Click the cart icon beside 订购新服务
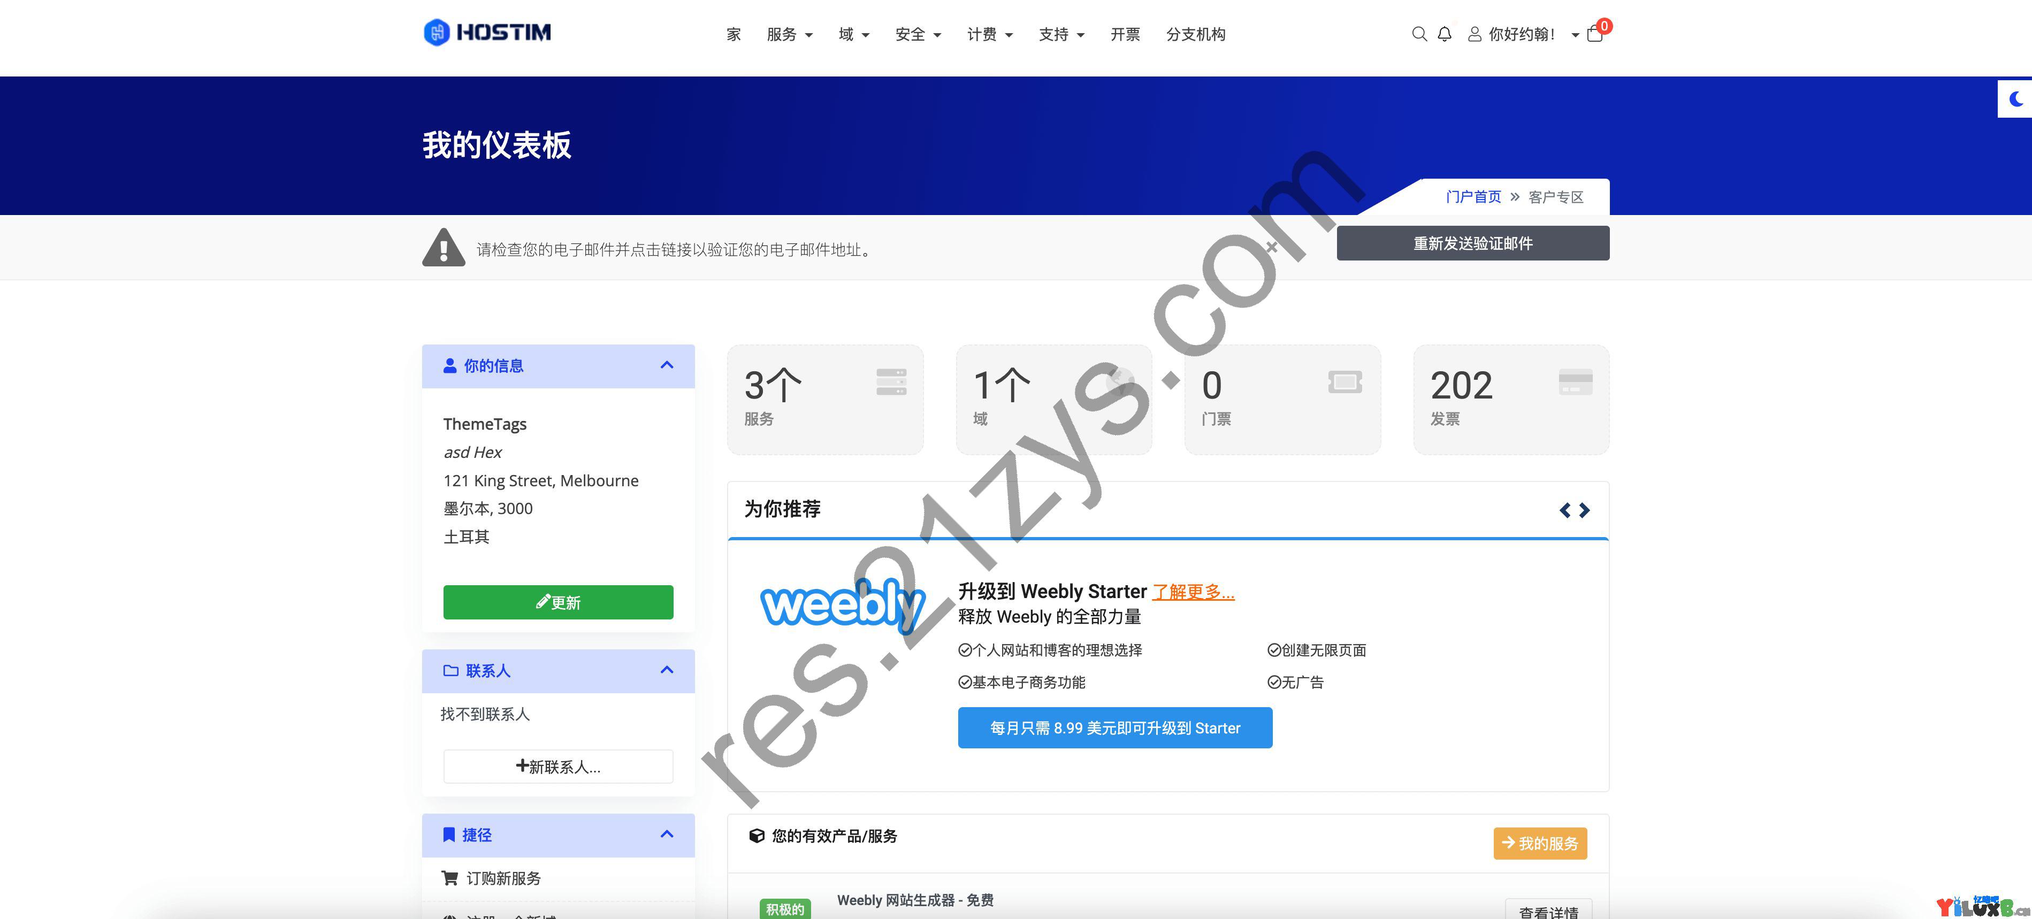Image resolution: width=2032 pixels, height=919 pixels. (450, 878)
